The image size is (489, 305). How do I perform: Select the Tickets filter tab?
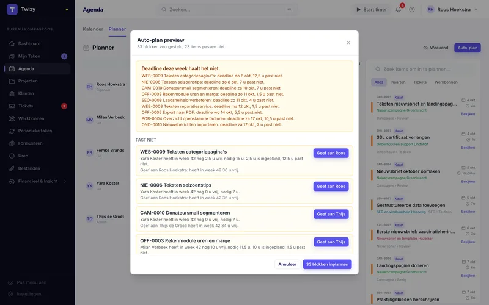(420, 82)
